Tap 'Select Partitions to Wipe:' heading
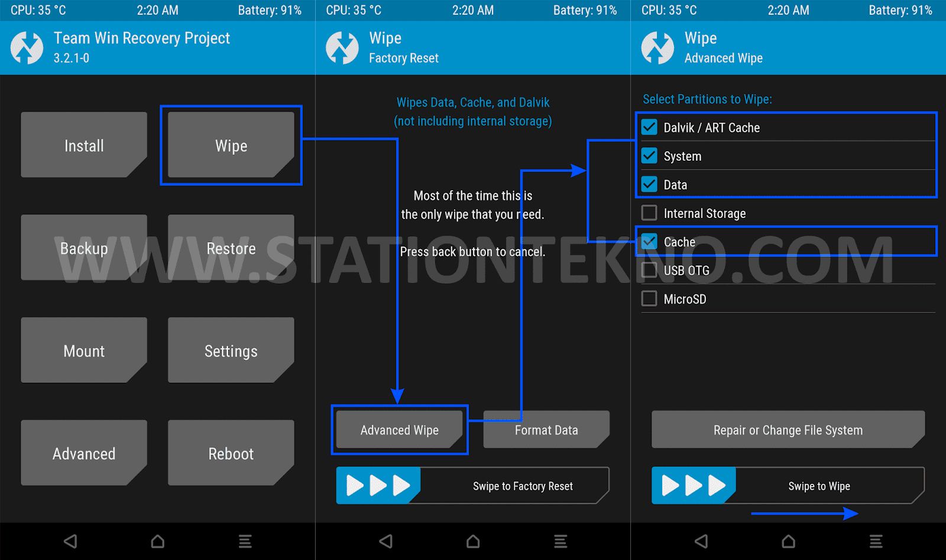Image resolution: width=946 pixels, height=560 pixels. [x=708, y=99]
